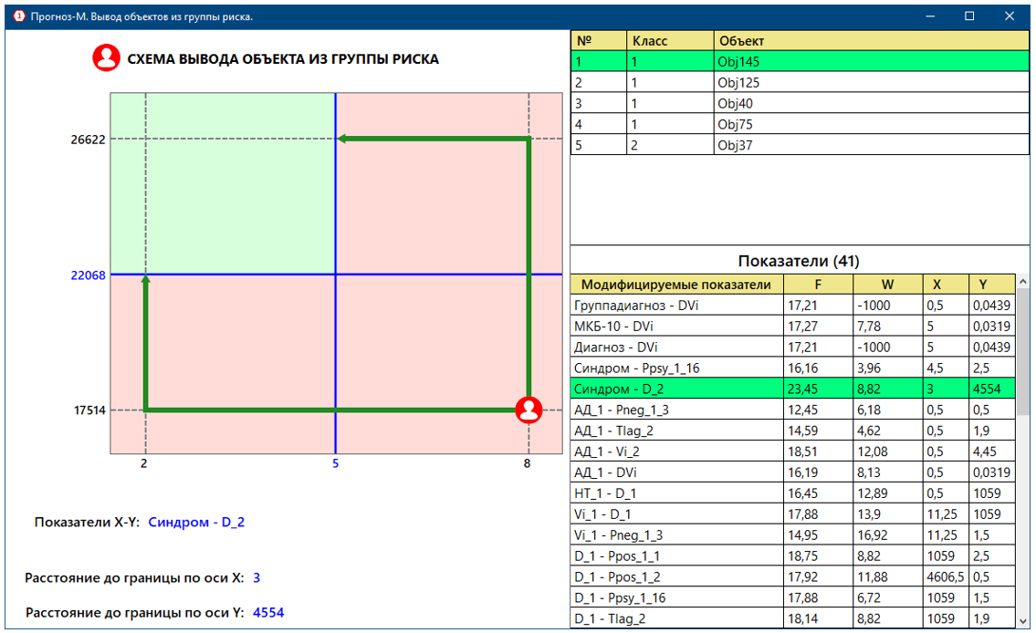Maximize the Прогноз-М window
The width and height of the screenshot is (1036, 633).
[969, 16]
